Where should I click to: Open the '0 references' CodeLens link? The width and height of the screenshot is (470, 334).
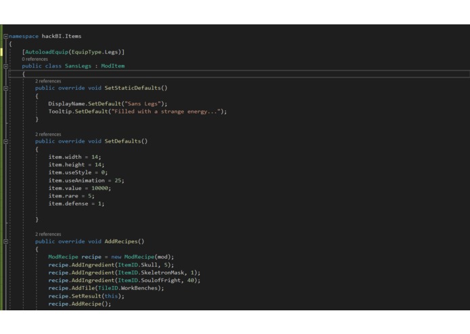pos(34,59)
